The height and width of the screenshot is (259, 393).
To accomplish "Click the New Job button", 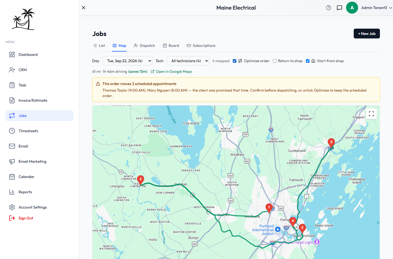I will coord(367,34).
